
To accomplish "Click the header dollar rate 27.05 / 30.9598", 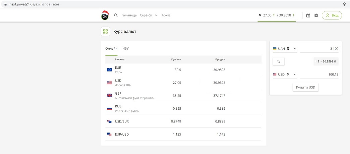I will tap(277, 15).
